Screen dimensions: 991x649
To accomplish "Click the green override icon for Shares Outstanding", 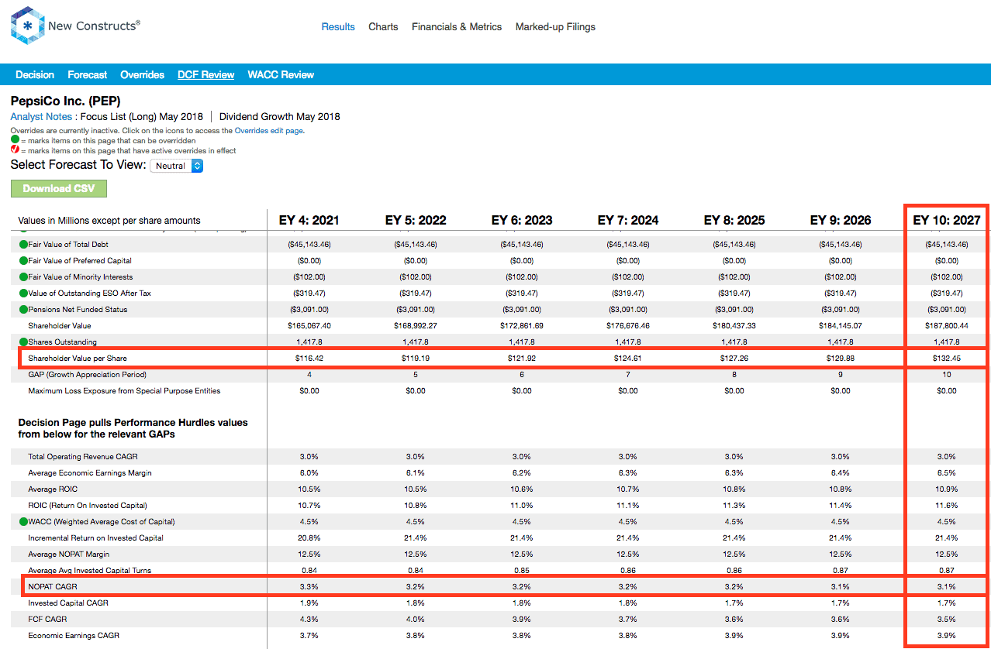I will pyautogui.click(x=23, y=342).
